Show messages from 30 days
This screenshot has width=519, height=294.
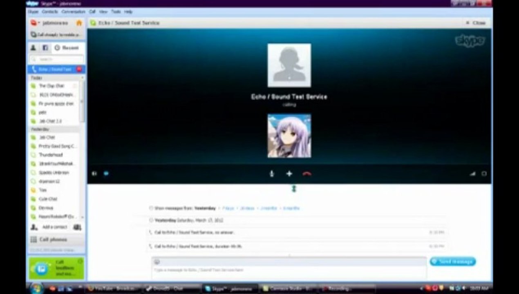(x=247, y=208)
